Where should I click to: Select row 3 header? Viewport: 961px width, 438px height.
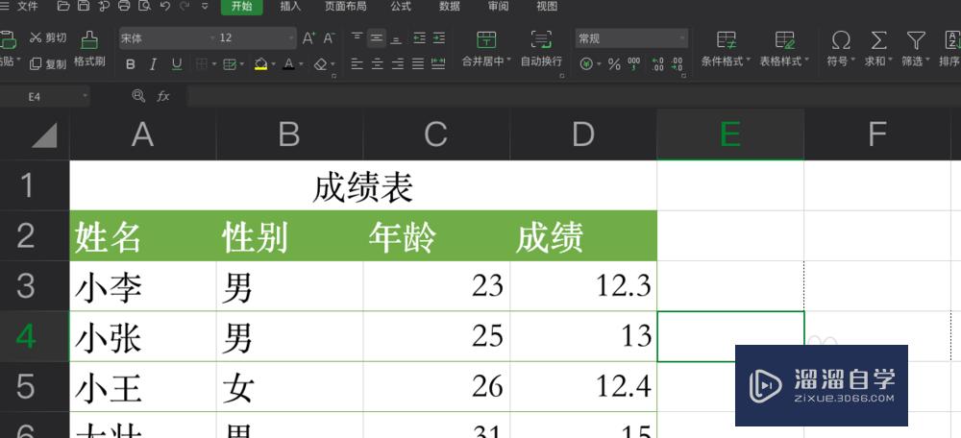35,286
